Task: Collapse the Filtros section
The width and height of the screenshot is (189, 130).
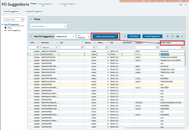Action: (x=31, y=19)
